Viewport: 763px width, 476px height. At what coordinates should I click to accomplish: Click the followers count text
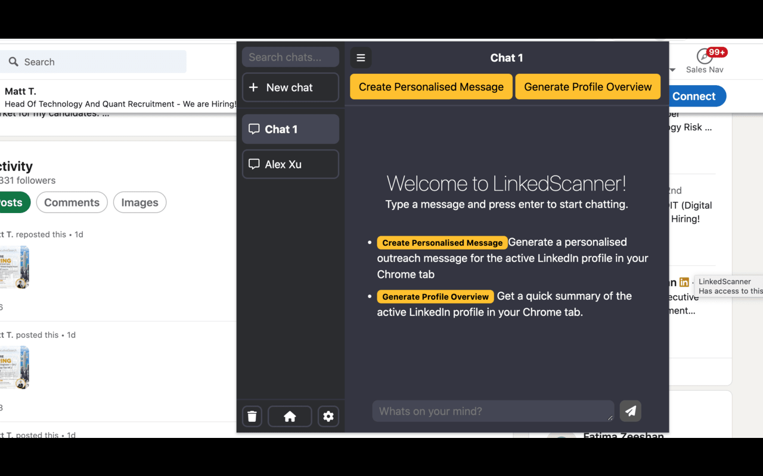27,180
